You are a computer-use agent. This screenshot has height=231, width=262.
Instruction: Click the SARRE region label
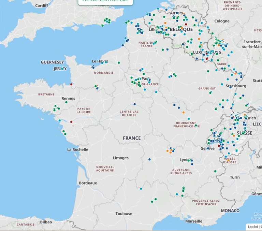222,64
